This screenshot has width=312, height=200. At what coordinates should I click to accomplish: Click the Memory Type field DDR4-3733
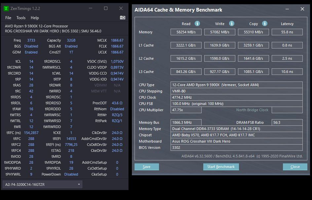pyautogui.click(x=237, y=129)
